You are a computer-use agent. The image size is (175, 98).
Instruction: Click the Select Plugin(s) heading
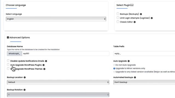pos(125,5)
